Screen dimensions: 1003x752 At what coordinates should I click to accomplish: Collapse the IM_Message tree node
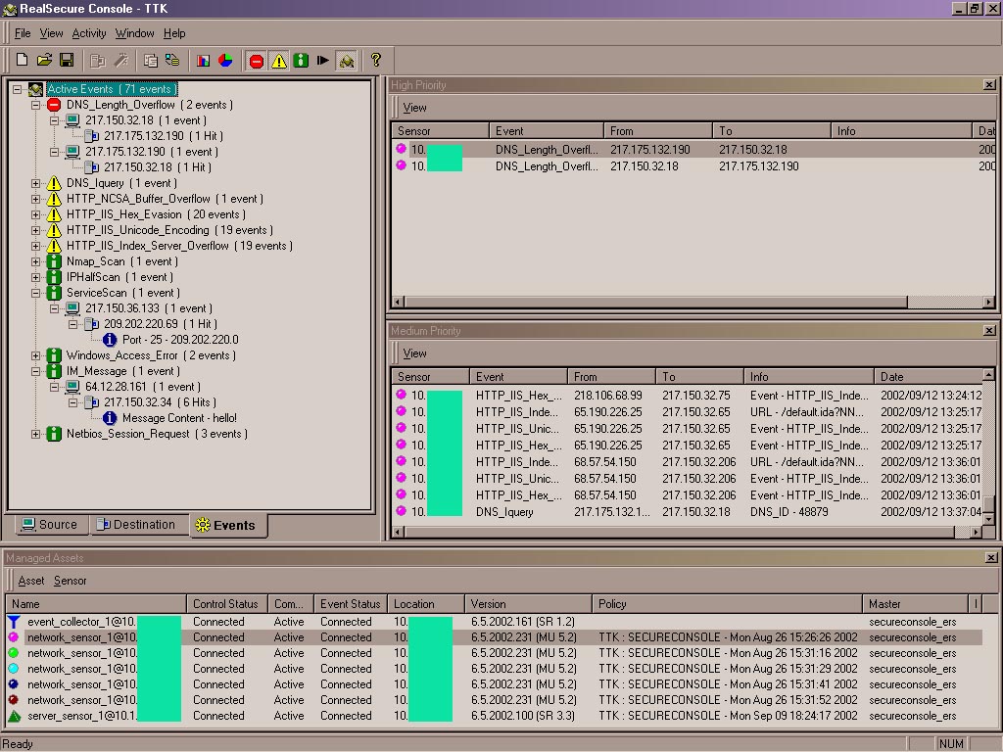pos(36,371)
